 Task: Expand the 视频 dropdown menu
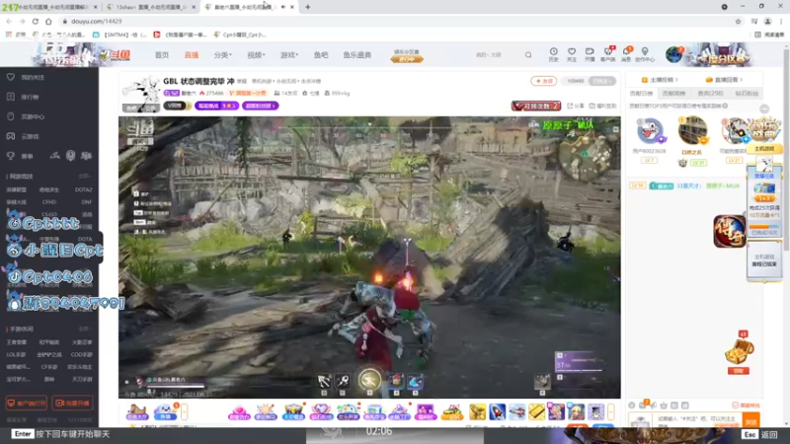point(256,55)
